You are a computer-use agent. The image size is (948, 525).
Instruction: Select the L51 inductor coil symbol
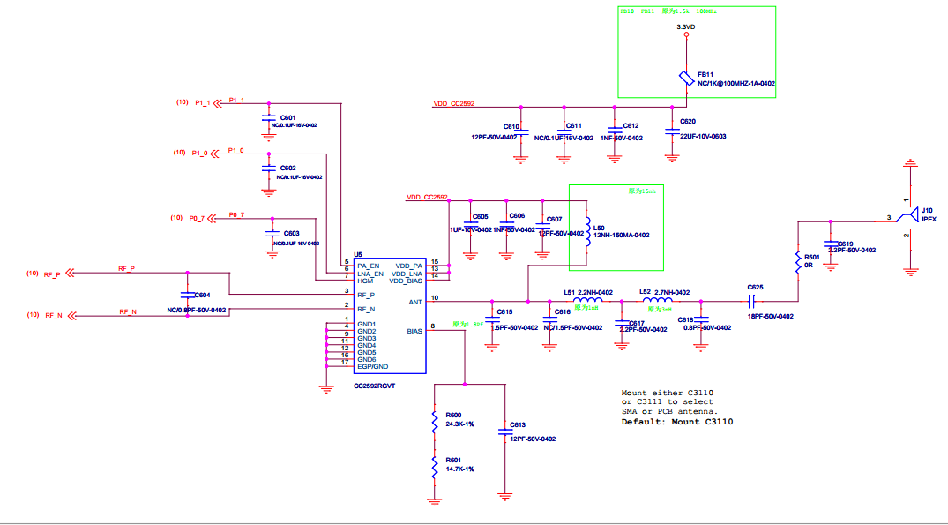(x=587, y=299)
